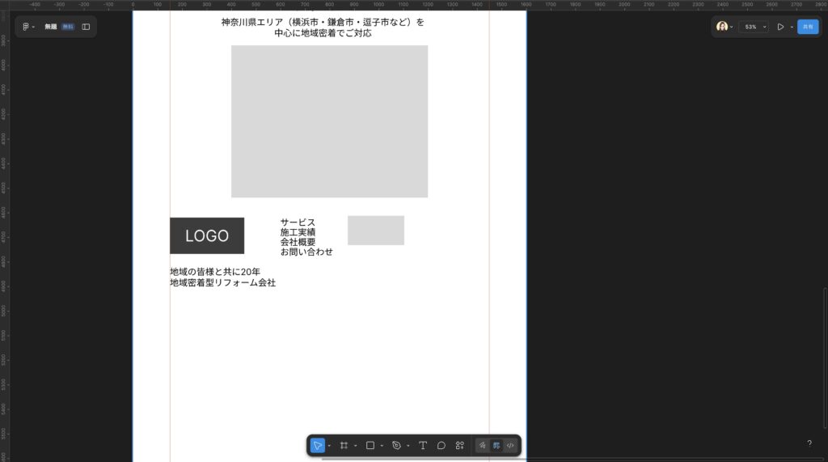Select the dark LOGO rectangle on canvas
This screenshot has height=462, width=828.
pos(207,235)
